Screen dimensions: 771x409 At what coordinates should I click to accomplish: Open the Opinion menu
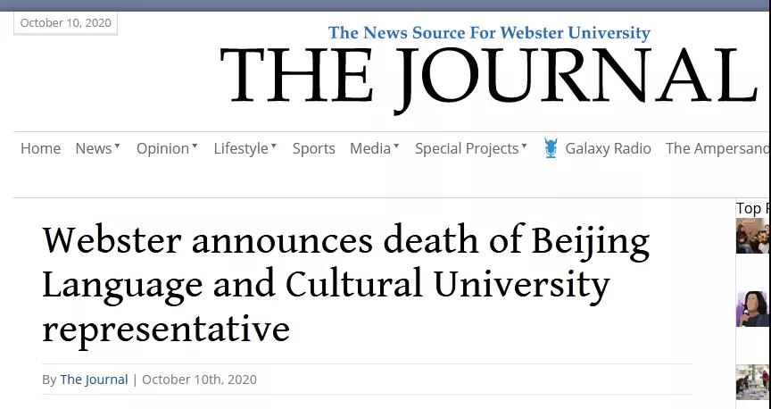(162, 148)
